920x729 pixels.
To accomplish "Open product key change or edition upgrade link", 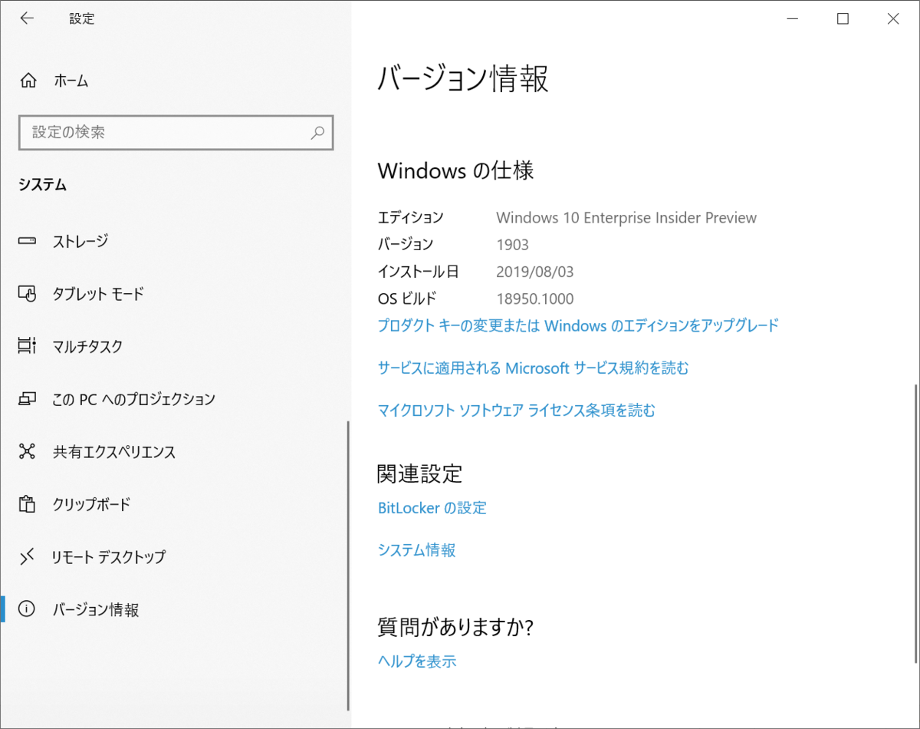I will coord(578,325).
